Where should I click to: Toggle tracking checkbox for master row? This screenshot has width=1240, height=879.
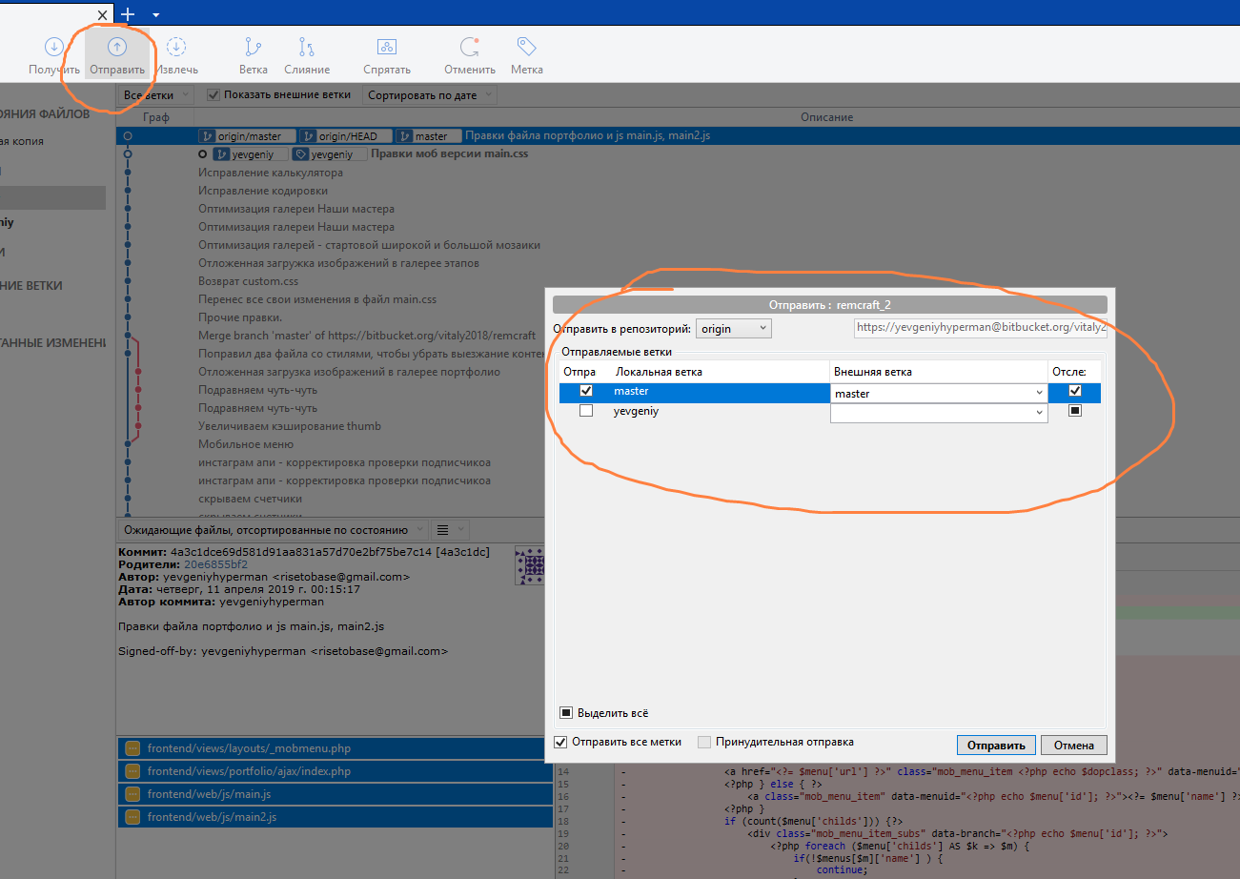click(x=1075, y=391)
